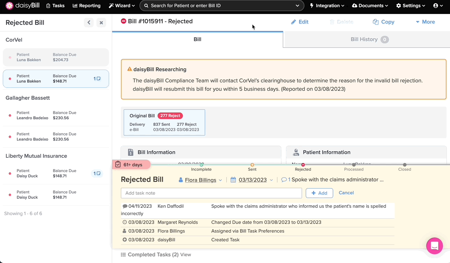Click the note count icon on Luna Bakken $148.71
Image resolution: width=450 pixels, height=263 pixels.
point(97,79)
